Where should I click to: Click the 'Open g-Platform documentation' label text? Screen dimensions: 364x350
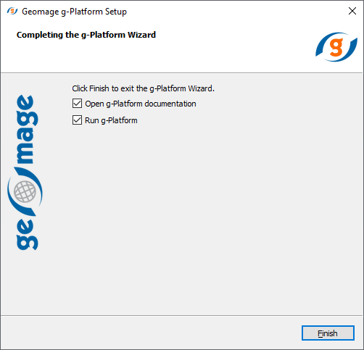[x=141, y=104]
